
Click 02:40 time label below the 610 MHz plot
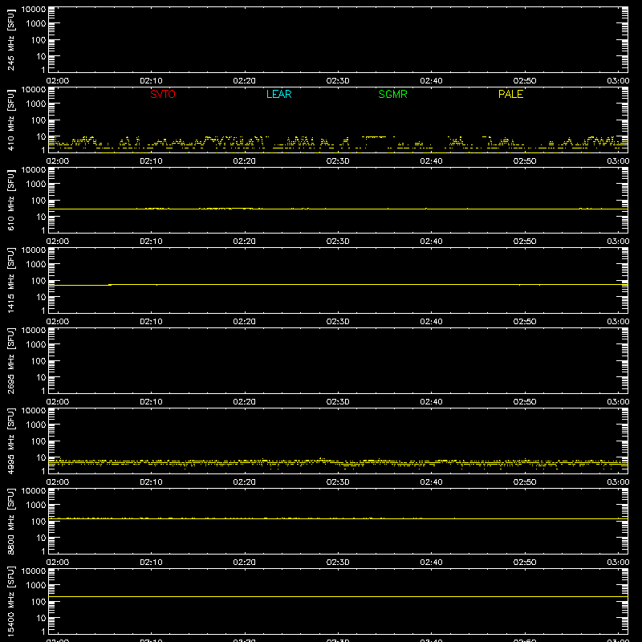[431, 242]
